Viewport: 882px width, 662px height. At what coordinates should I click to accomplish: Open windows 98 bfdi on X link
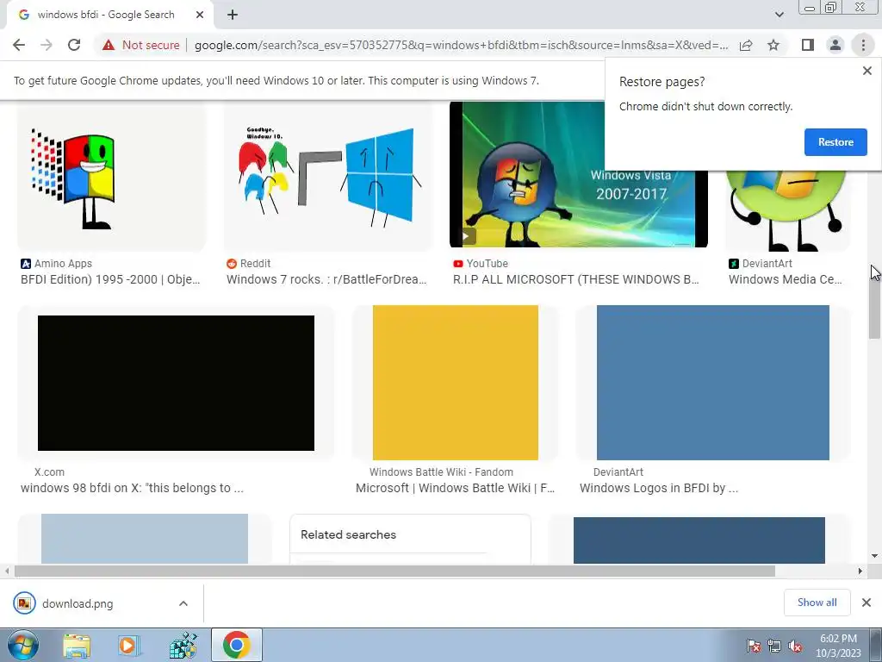(132, 488)
